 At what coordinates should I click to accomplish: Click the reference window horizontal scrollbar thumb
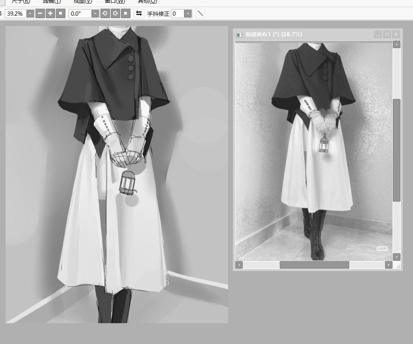(314, 265)
